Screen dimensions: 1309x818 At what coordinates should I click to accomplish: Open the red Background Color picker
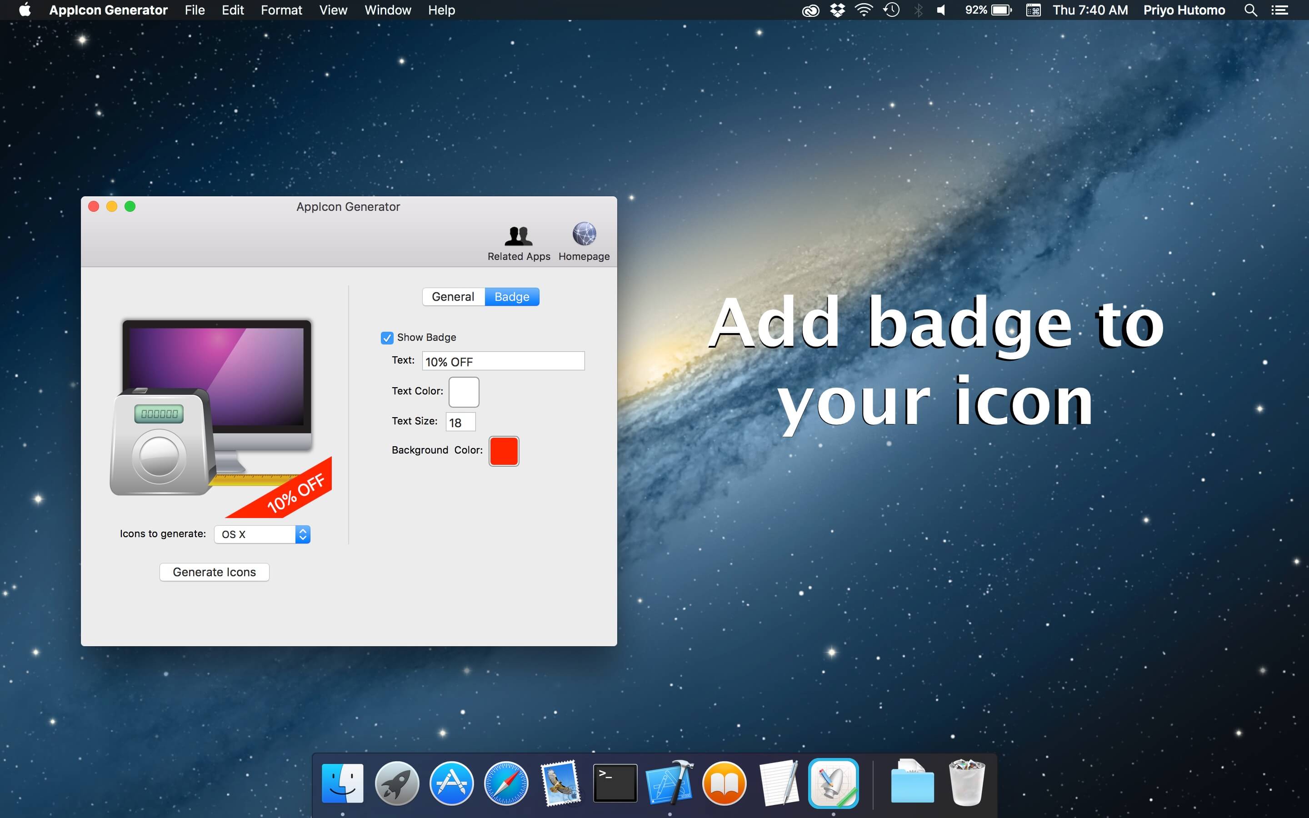[504, 451]
